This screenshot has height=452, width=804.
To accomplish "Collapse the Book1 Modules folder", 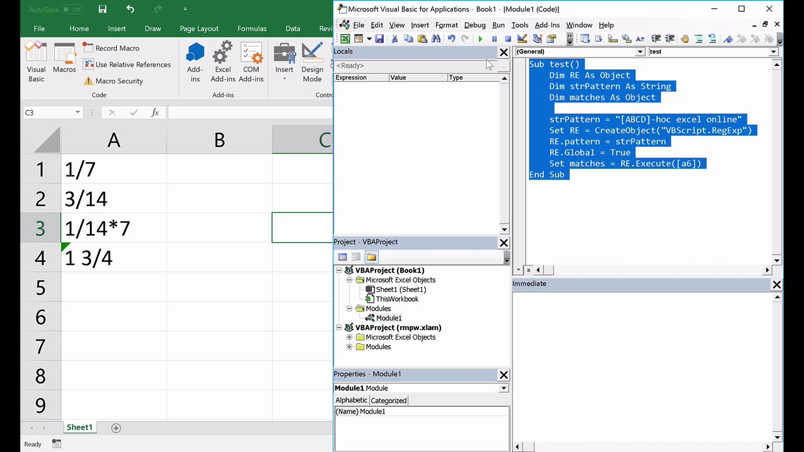I will click(349, 309).
